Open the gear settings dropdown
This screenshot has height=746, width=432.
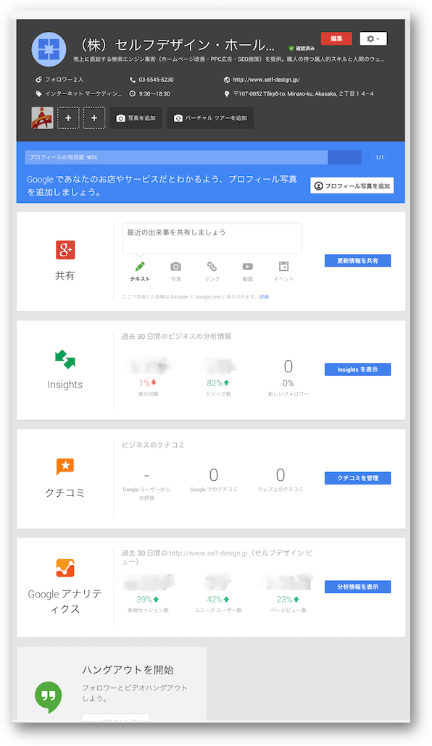(x=373, y=38)
